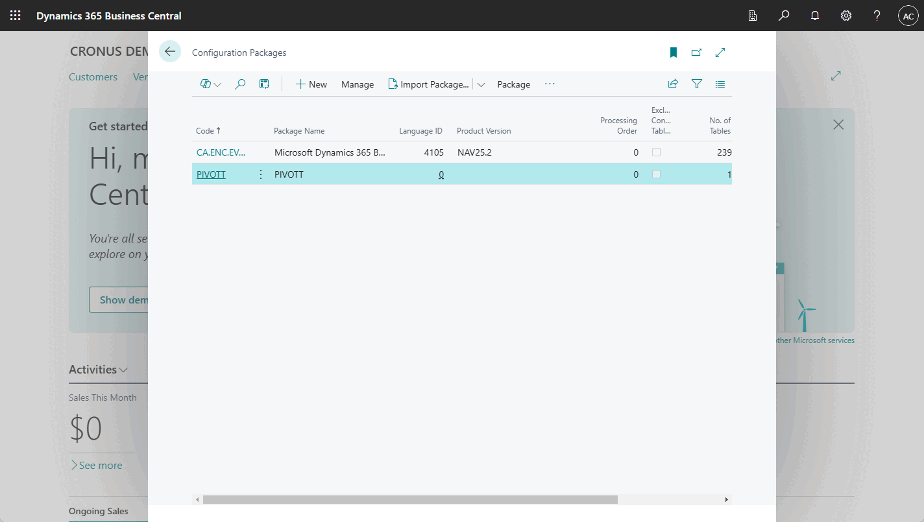The width and height of the screenshot is (924, 522).
Task: Expand the Role Center page in background
Action: (x=836, y=76)
